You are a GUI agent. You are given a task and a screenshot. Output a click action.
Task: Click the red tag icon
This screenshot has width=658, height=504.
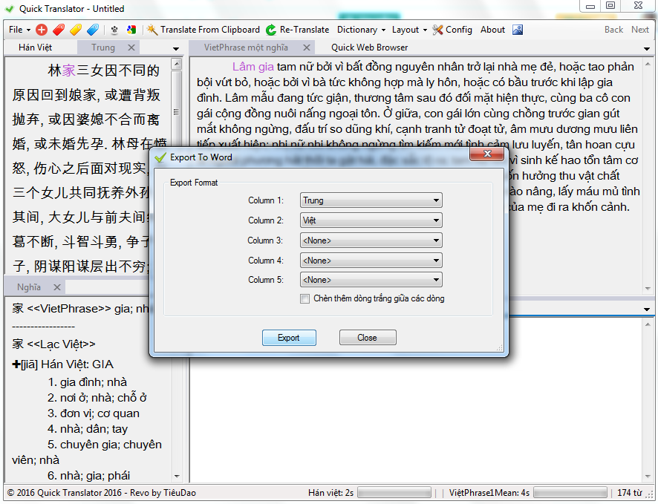coord(59,30)
